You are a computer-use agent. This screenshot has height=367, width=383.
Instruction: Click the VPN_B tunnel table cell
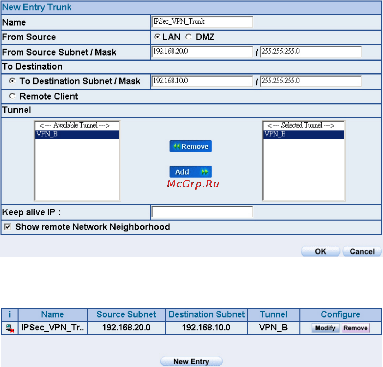click(x=274, y=328)
